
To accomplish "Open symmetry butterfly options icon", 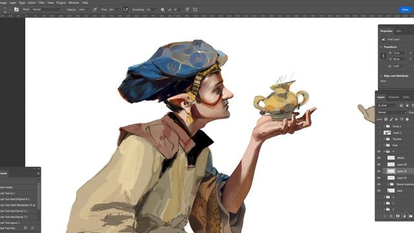I will click(x=195, y=10).
